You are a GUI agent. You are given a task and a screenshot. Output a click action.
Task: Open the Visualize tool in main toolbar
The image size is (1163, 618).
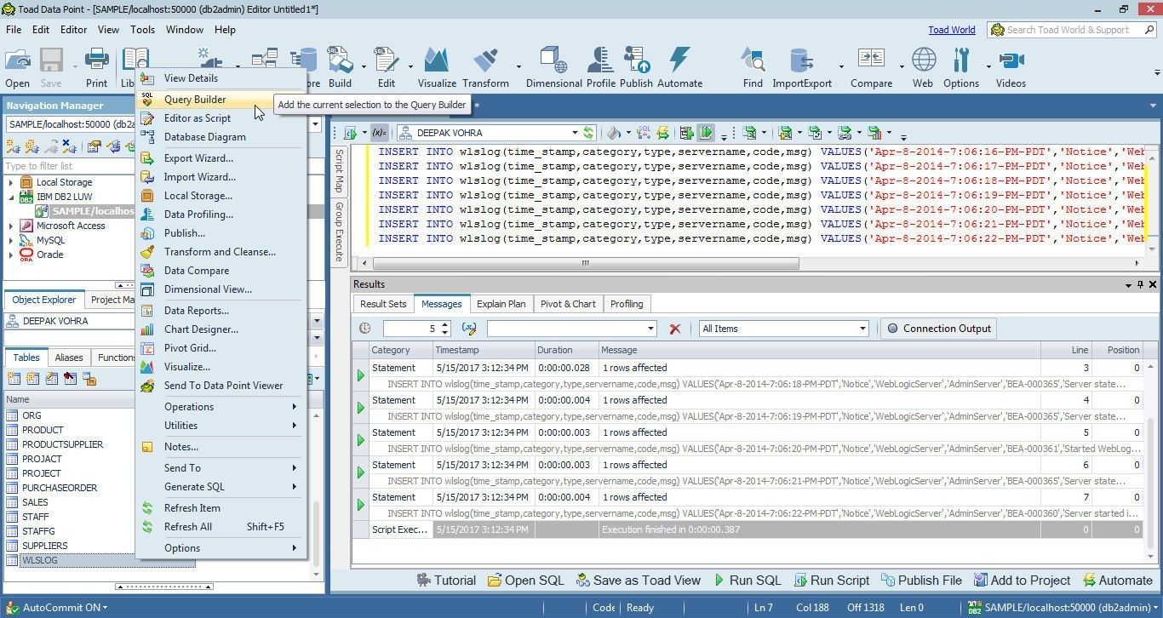click(437, 68)
